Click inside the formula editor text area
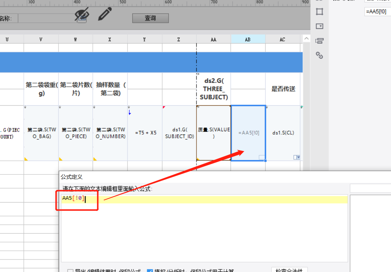The height and width of the screenshot is (272, 391). click(204, 228)
